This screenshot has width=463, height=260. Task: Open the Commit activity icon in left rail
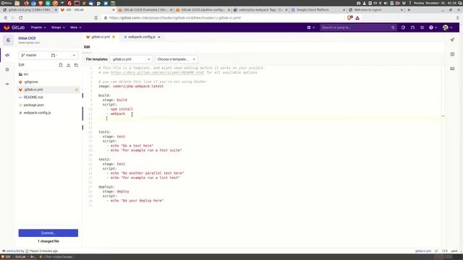7,84
